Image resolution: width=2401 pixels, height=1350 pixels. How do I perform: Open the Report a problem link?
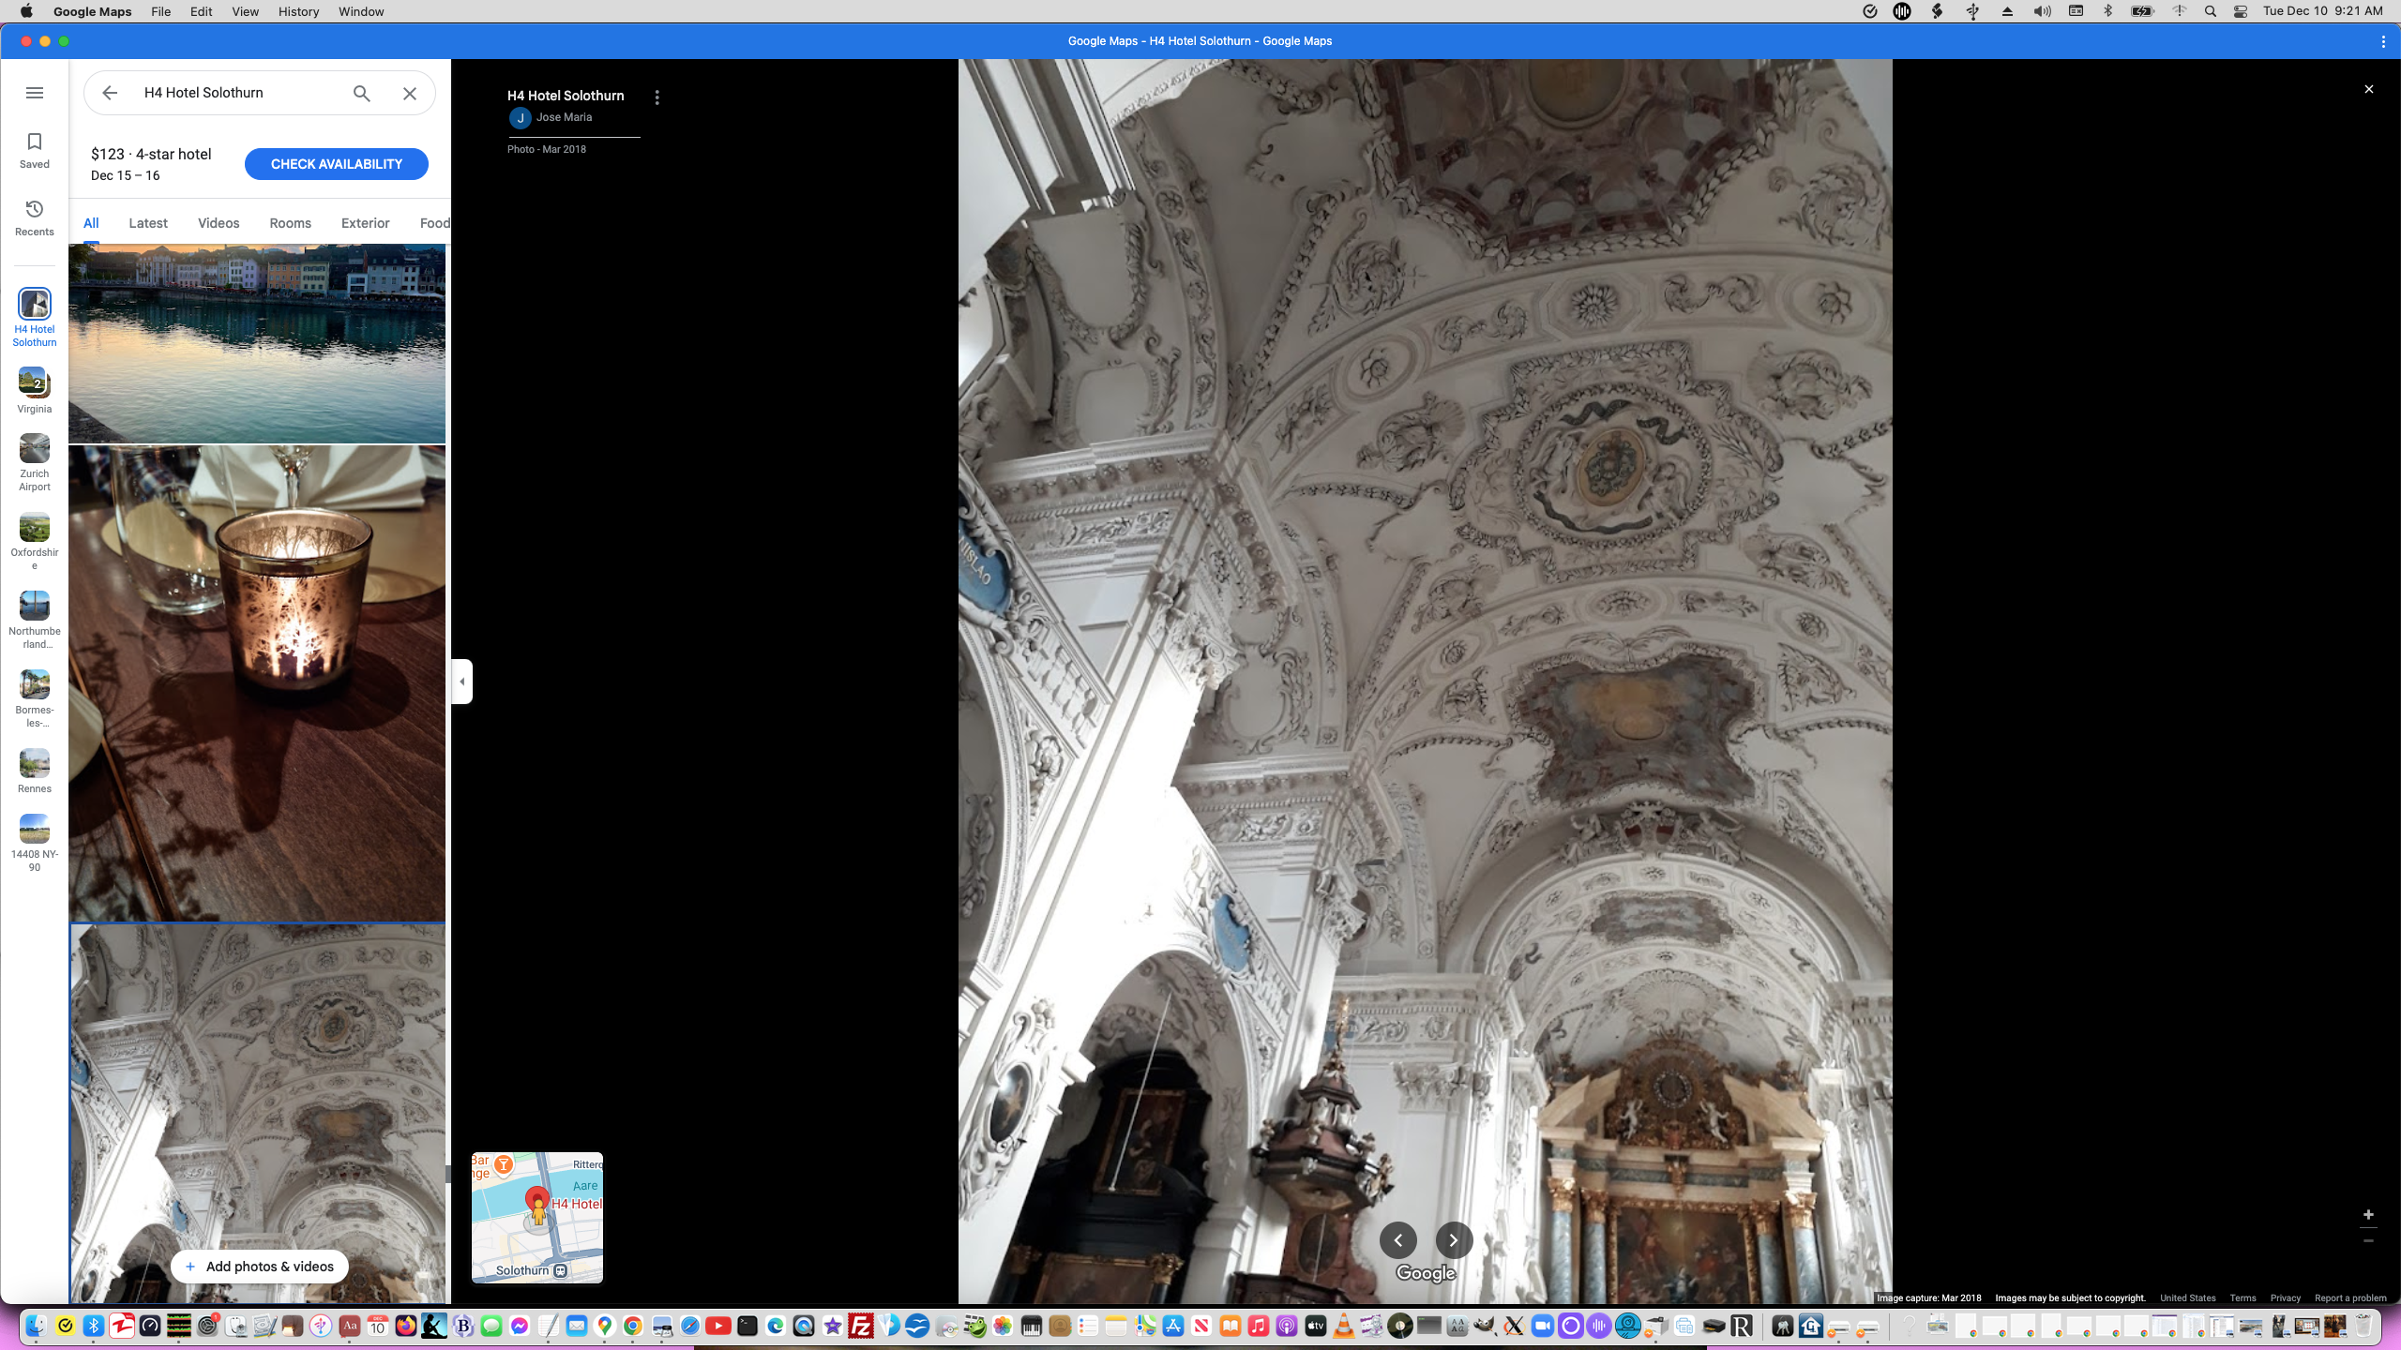2350,1298
